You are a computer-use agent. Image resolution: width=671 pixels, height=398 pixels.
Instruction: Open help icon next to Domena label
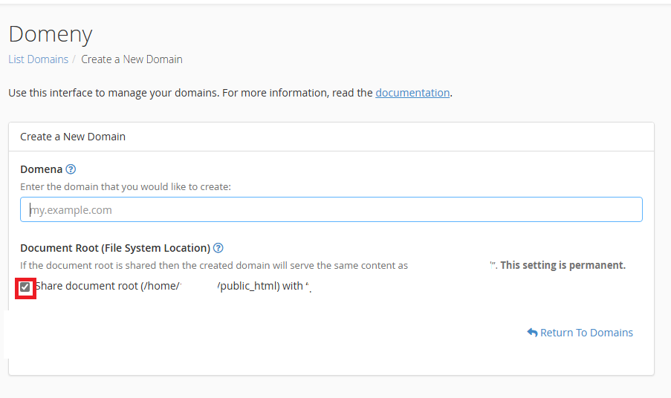(71, 169)
